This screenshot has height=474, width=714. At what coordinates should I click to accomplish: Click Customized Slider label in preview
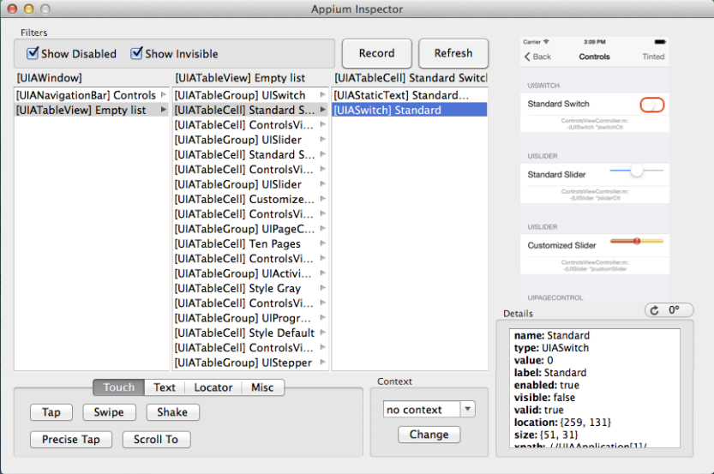click(561, 245)
